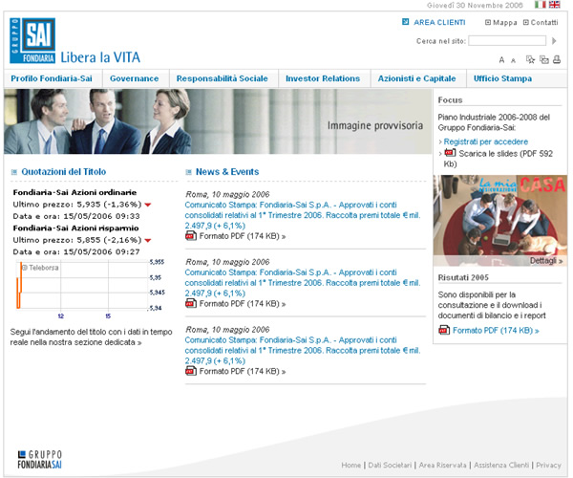Send page by email icon

[x=544, y=59]
